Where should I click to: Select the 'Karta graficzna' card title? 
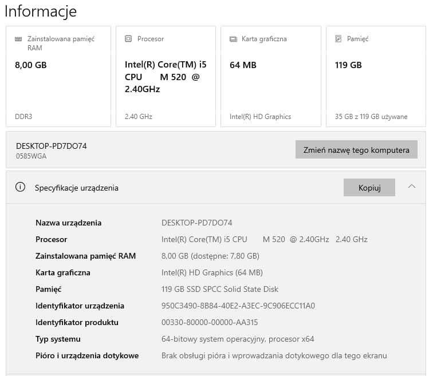(x=264, y=39)
